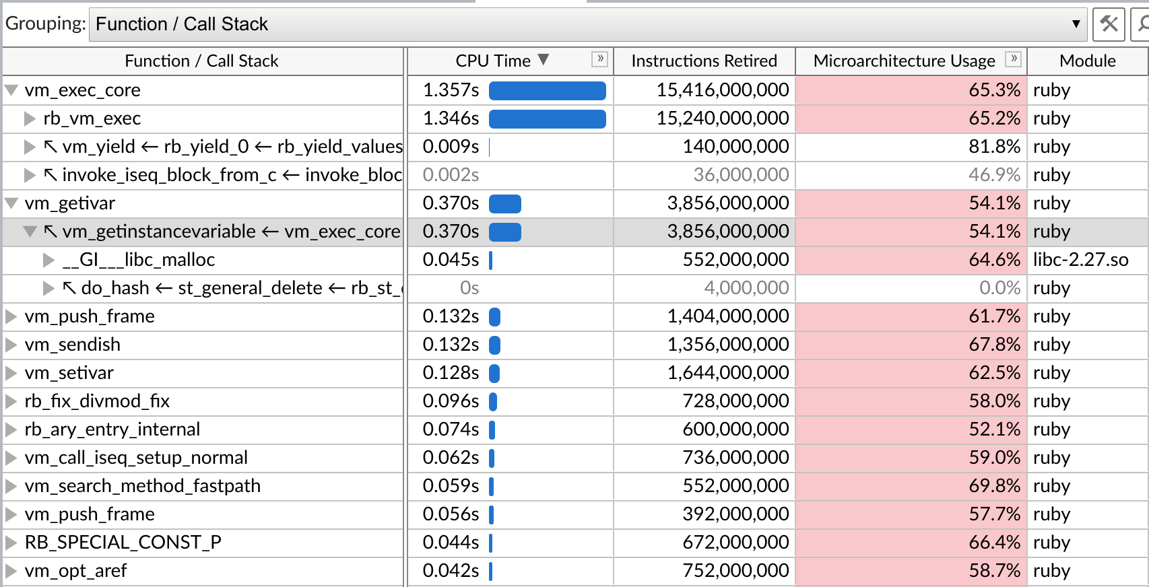The image size is (1149, 587).
Task: Expand the rb_ary_entry_internal node
Action: pos(11,429)
